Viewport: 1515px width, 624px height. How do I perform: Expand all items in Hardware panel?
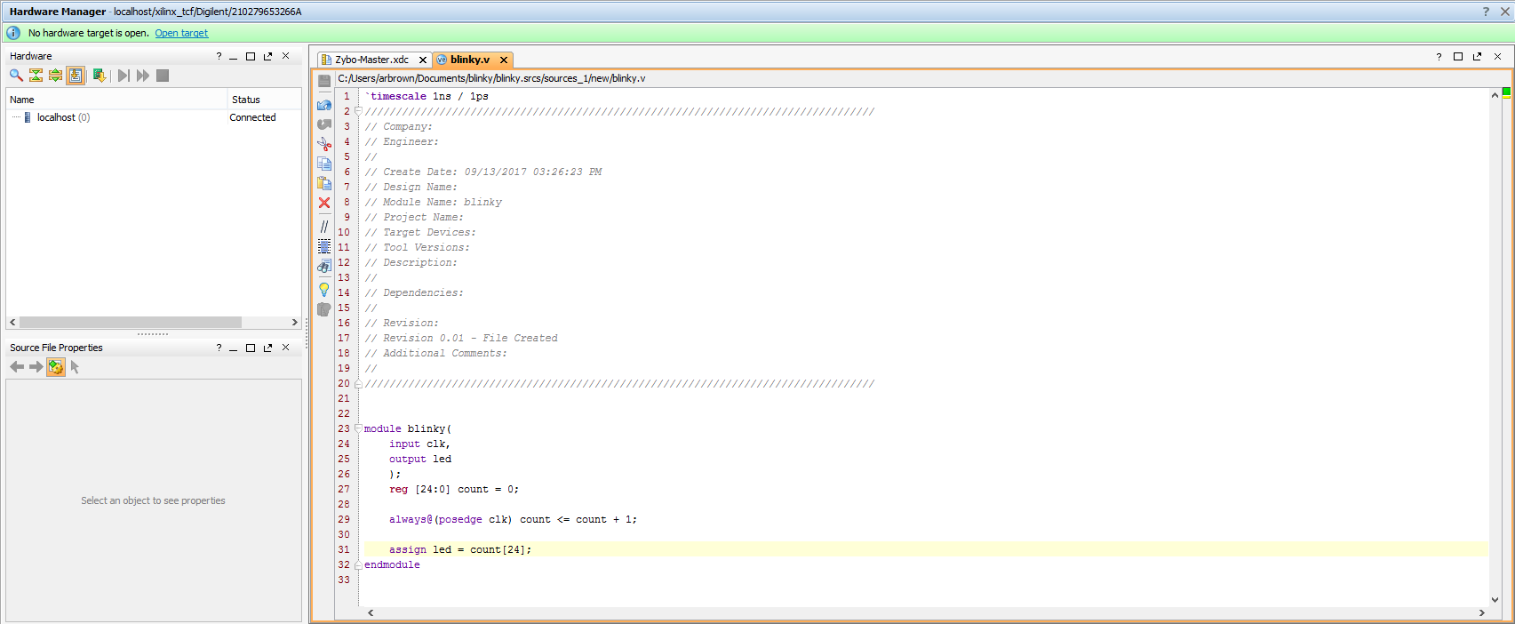click(55, 76)
